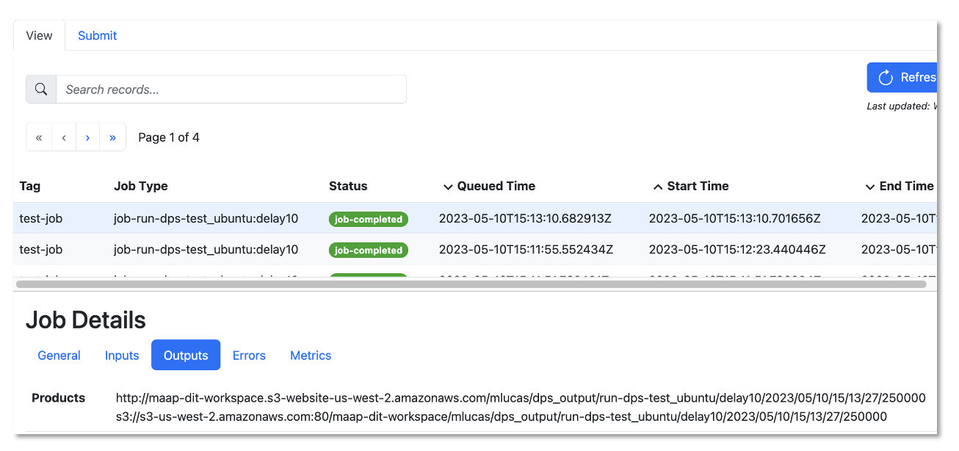
Task: Select the Outputs job details tab
Action: pos(186,356)
